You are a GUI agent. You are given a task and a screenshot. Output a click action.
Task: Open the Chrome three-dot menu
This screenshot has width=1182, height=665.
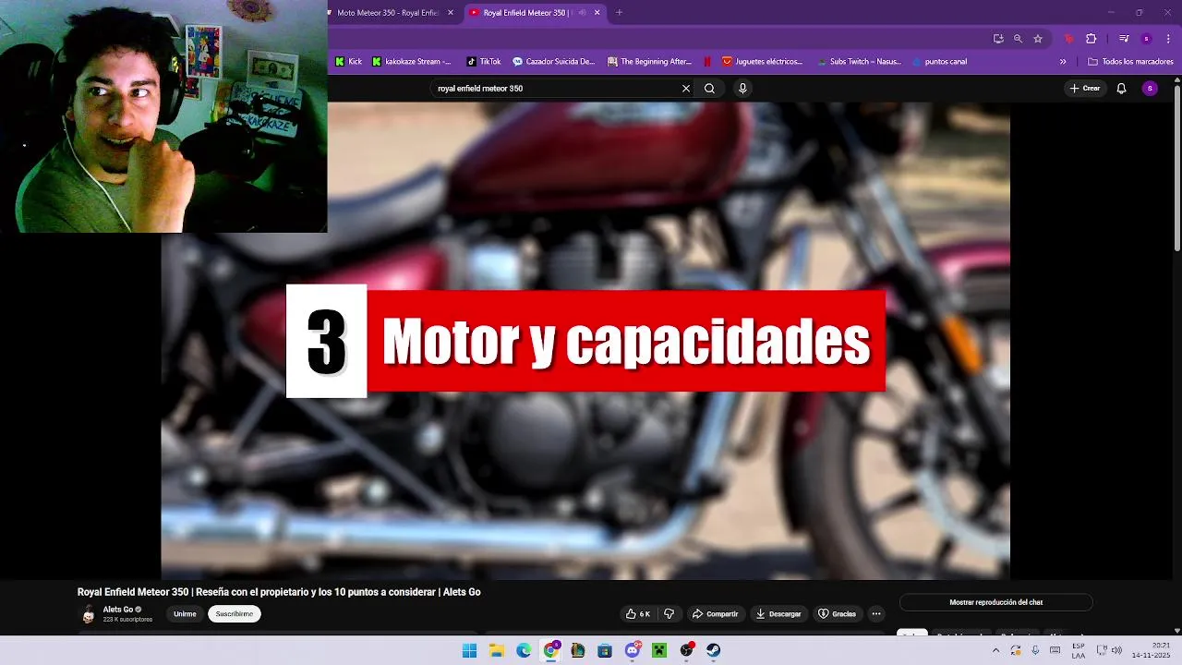[1168, 39]
